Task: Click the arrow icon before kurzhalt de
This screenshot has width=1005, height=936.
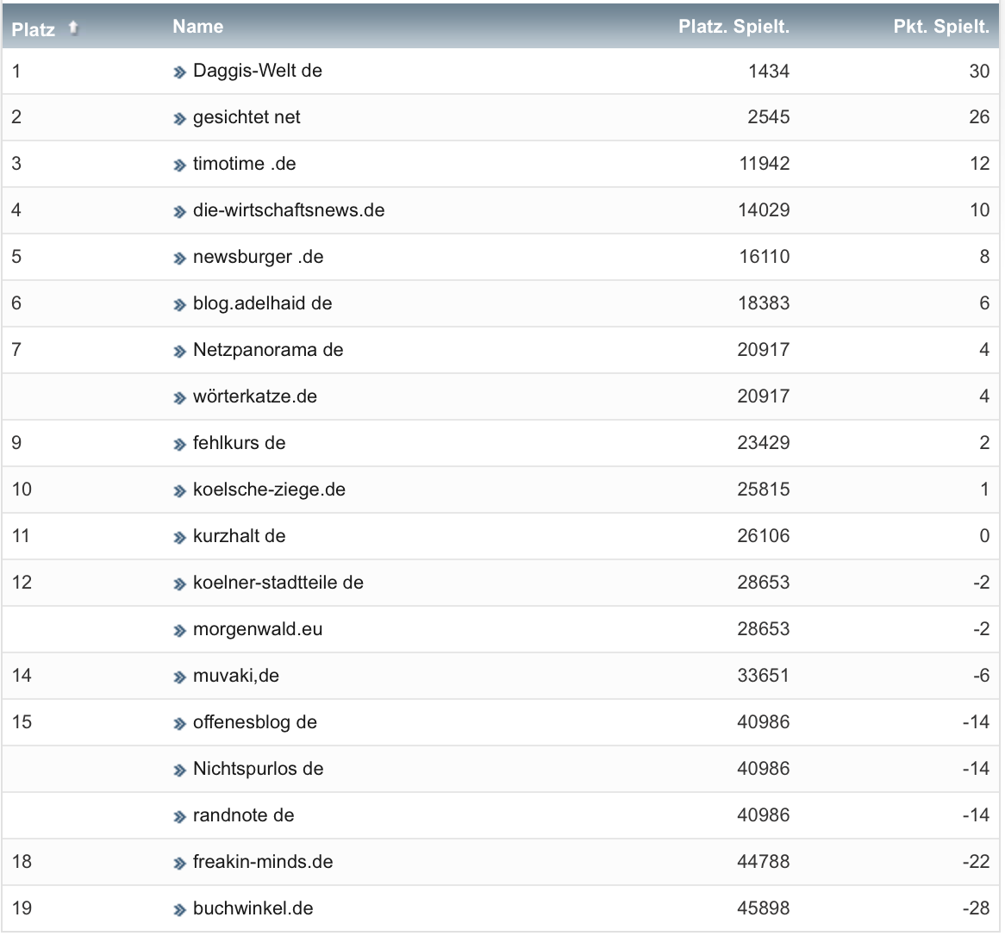Action: (179, 538)
